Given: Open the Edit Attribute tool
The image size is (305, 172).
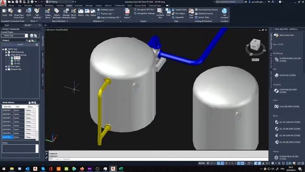Looking at the screenshot, I should 37,13.
